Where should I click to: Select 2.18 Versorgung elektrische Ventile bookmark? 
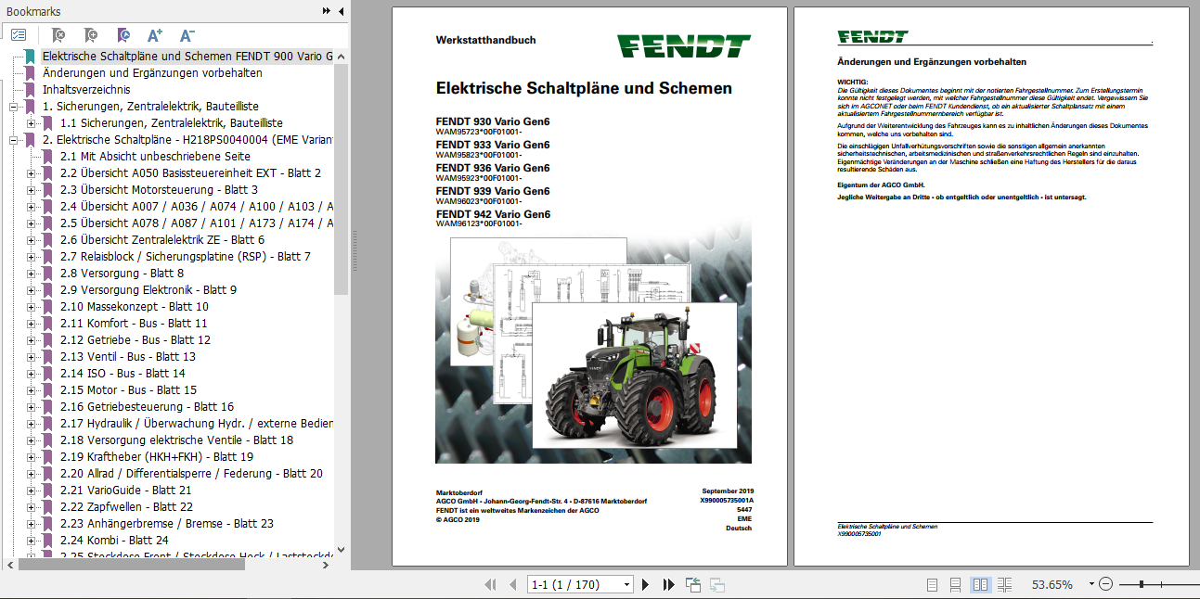click(176, 440)
